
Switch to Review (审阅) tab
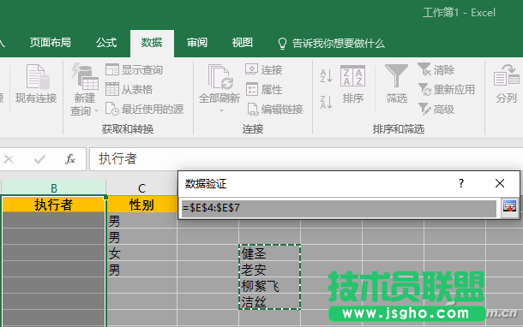tap(197, 43)
